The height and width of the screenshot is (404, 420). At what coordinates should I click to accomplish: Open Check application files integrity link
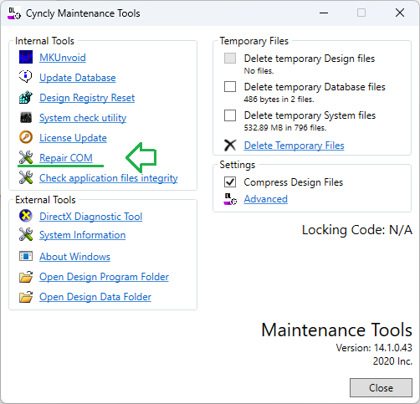pos(109,178)
